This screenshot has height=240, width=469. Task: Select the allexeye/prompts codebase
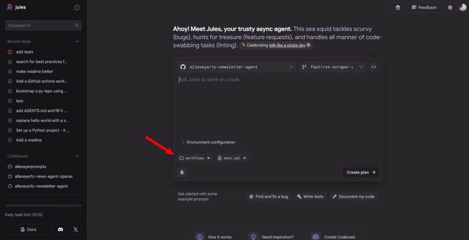tap(30, 167)
